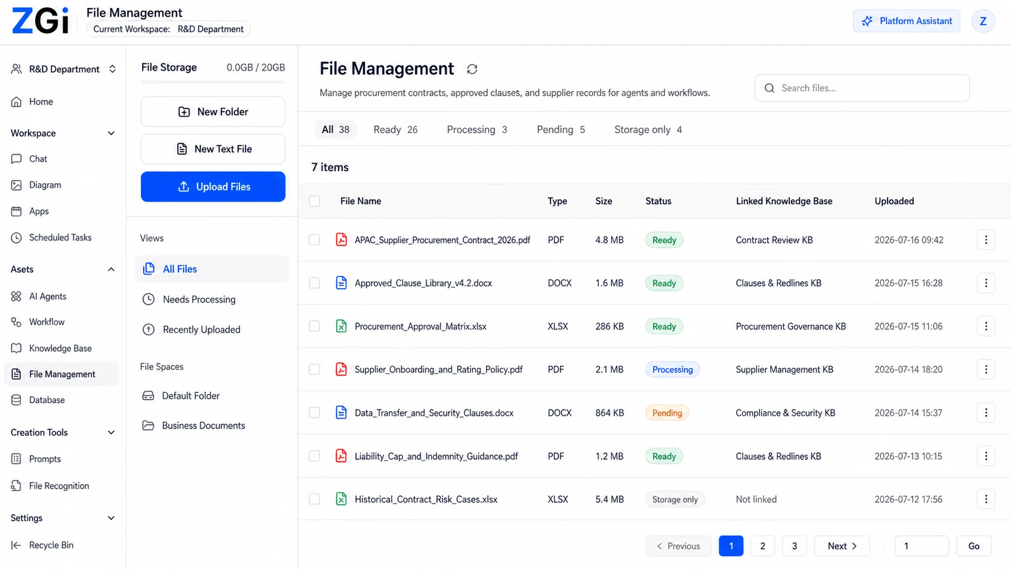The width and height of the screenshot is (1011, 569).
Task: Open actions menu for Approved_Clause_Library_v4.2.docx
Action: (986, 283)
